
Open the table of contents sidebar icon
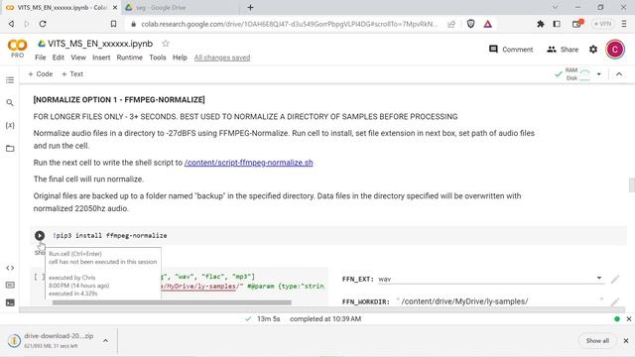click(x=10, y=80)
